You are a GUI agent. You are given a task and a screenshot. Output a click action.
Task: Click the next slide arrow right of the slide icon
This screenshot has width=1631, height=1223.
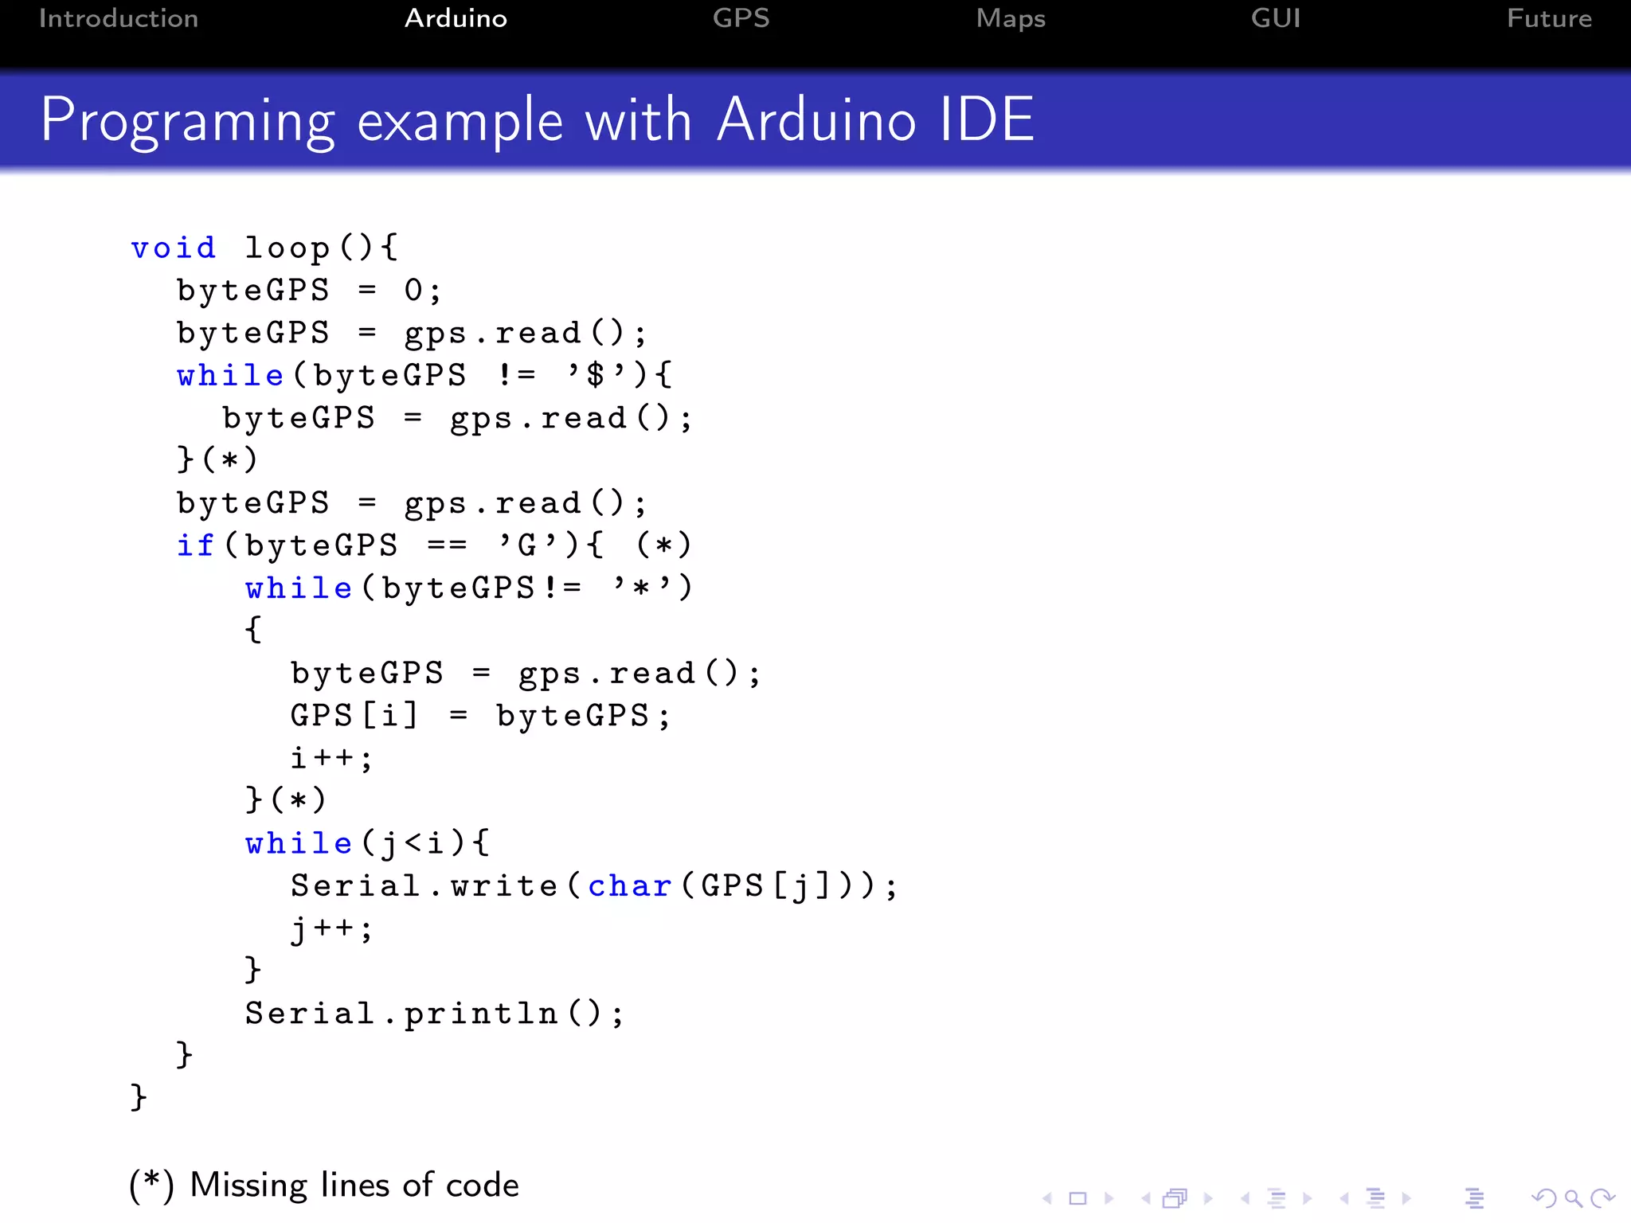pyautogui.click(x=1109, y=1198)
